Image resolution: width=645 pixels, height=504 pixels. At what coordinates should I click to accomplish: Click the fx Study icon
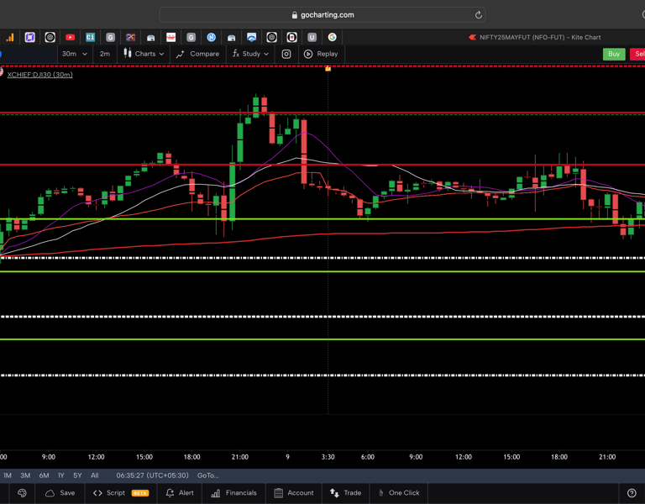tap(236, 54)
